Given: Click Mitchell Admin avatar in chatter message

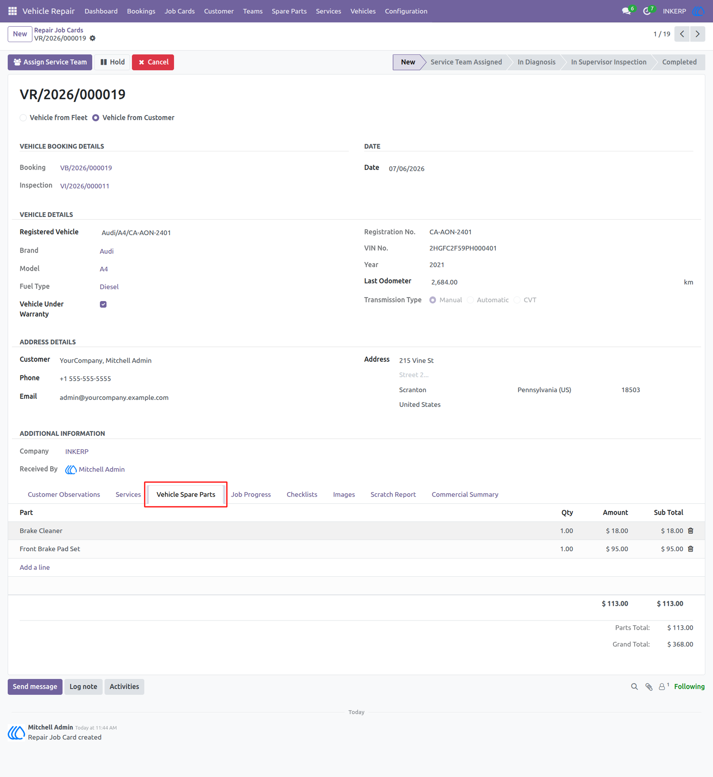Looking at the screenshot, I should click(x=17, y=732).
